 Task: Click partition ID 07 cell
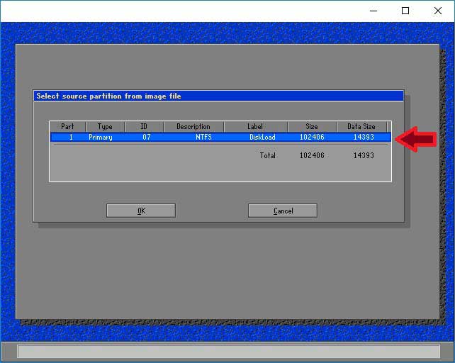coord(146,138)
